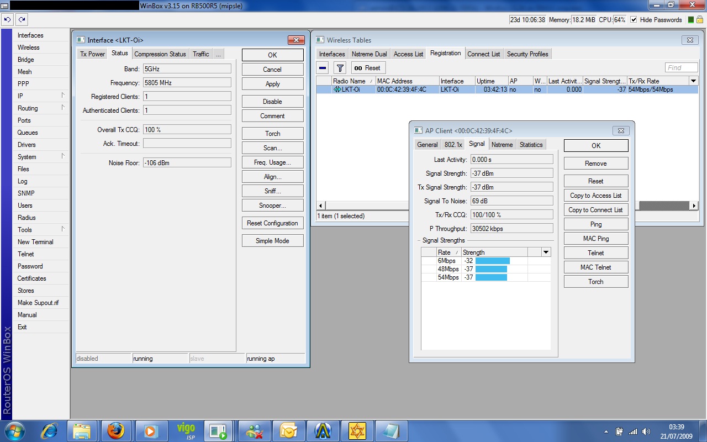
Task: Open the Statistics tab in AP Client
Action: point(531,145)
